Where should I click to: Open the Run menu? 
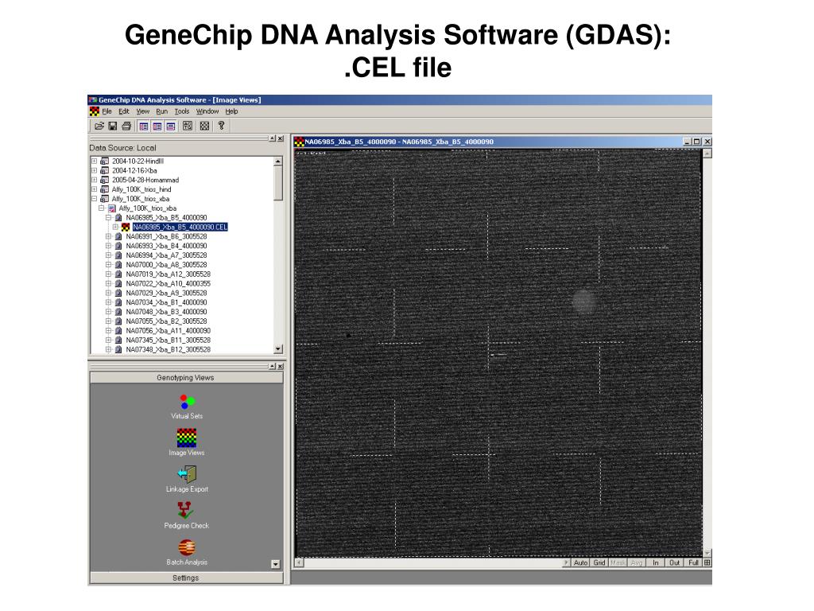(x=162, y=111)
